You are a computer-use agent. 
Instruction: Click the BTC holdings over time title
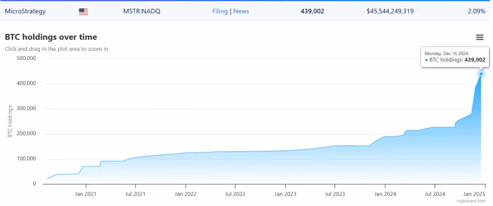tap(51, 37)
